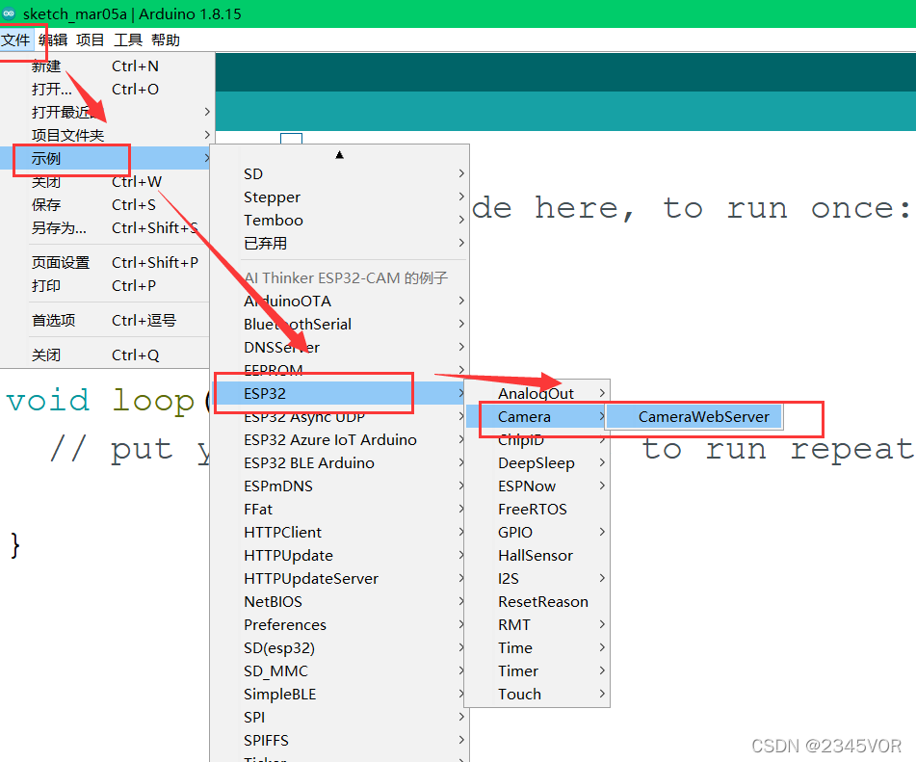This screenshot has width=916, height=762.
Task: Expand RMT under ESP32
Action: (x=537, y=624)
